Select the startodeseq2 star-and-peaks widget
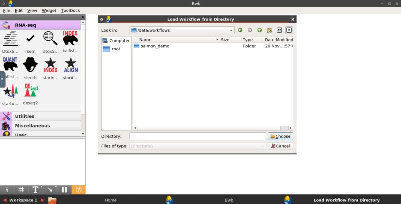The width and height of the screenshot is (401, 204). [10, 91]
